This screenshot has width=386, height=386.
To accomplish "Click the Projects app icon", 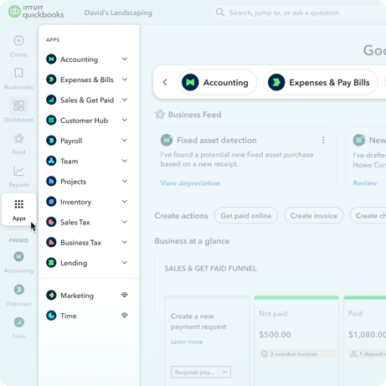I will [x=51, y=182].
